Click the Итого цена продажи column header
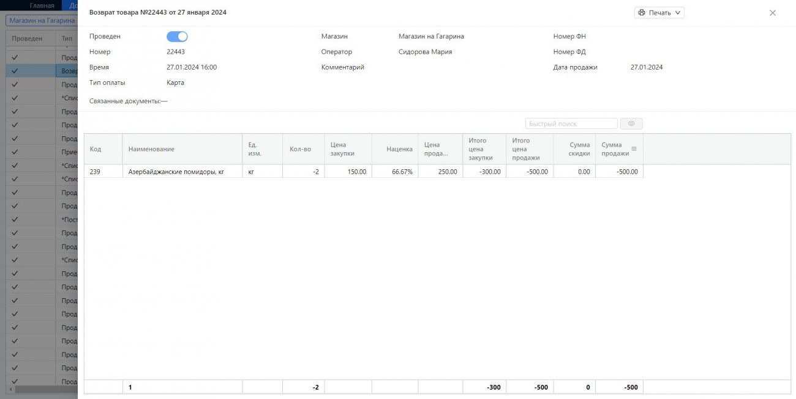Image resolution: width=796 pixels, height=399 pixels. (x=526, y=149)
